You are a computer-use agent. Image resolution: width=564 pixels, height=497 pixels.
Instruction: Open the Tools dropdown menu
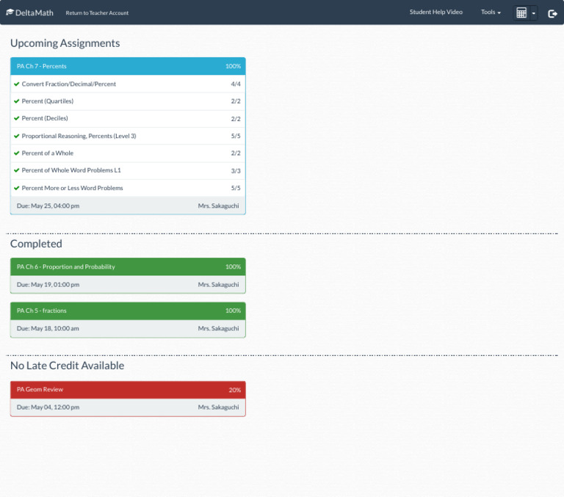(491, 12)
